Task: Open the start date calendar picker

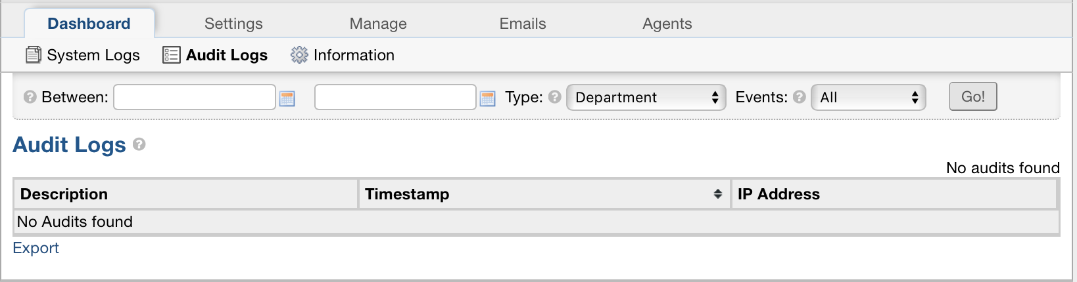Action: tap(287, 98)
